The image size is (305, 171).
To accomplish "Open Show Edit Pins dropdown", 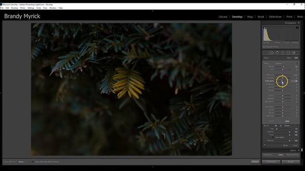I will 22,161.
